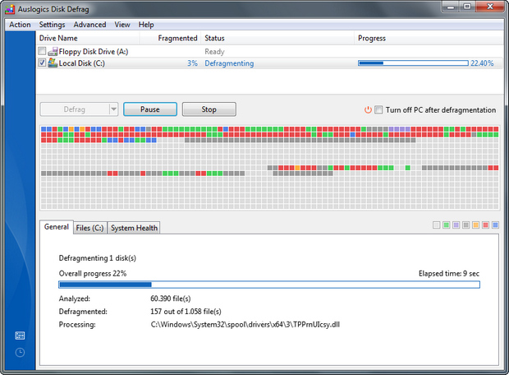The image size is (509, 375).
Task: Click the blue legend color swatch
Action: (x=495, y=225)
